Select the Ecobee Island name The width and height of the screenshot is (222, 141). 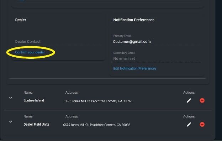pyautogui.click(x=34, y=100)
